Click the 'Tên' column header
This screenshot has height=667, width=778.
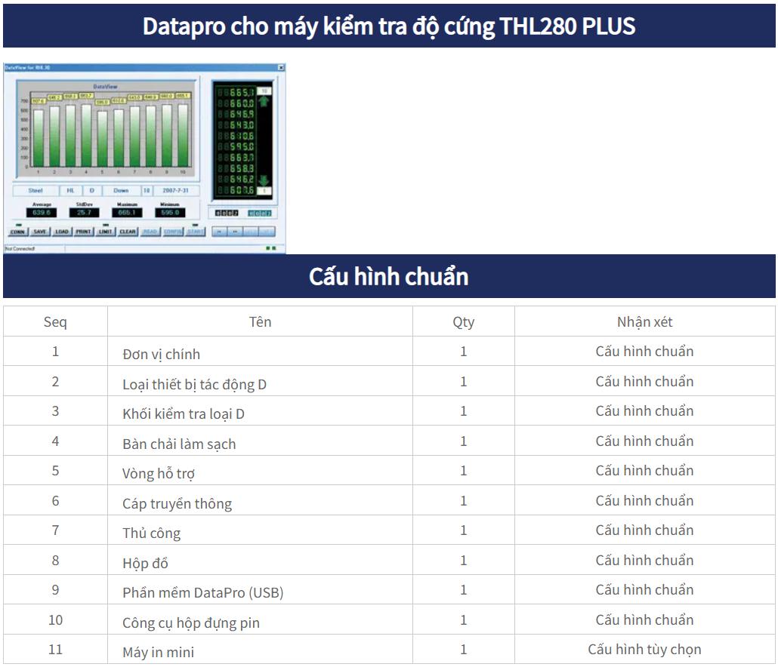tap(260, 321)
